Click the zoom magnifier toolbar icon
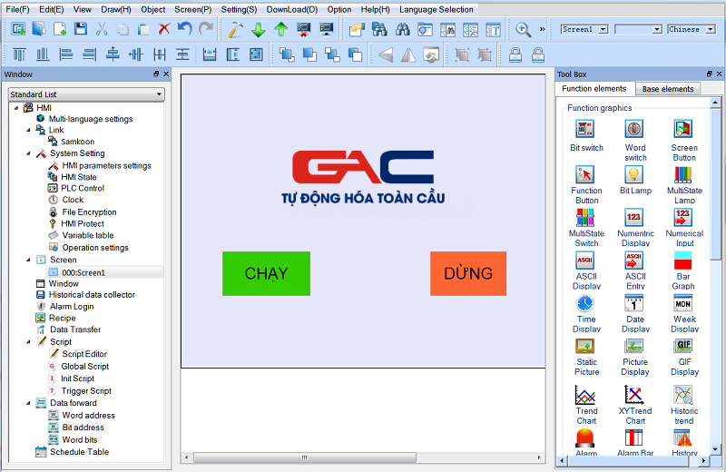This screenshot has height=472, width=726. coord(523,29)
